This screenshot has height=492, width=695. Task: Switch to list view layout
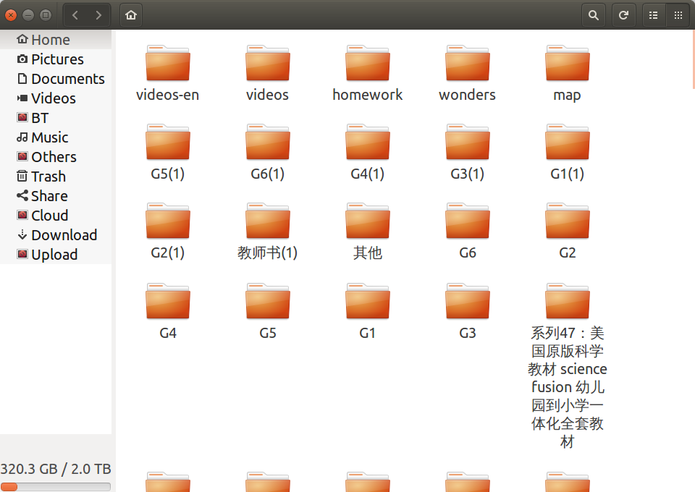coord(653,14)
